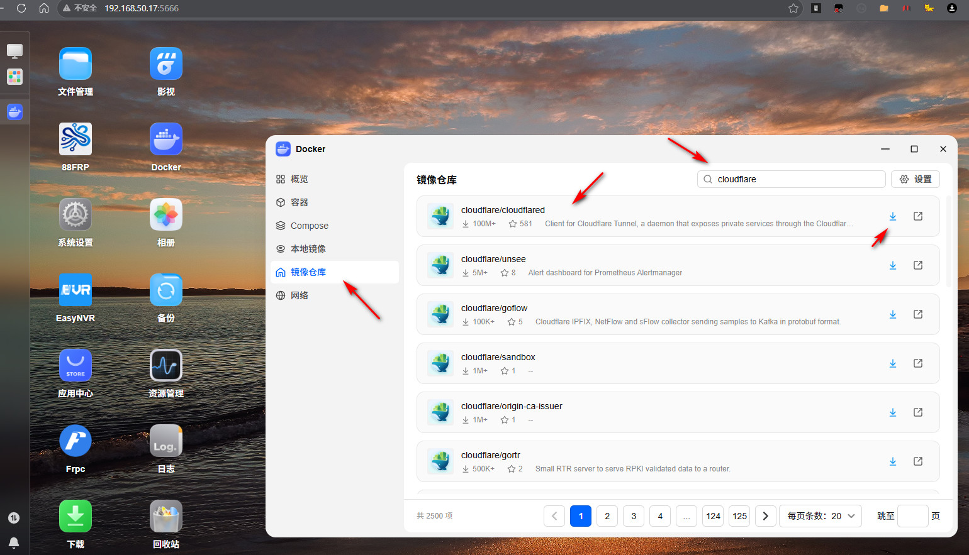Open the 应用中心 app store
Viewport: 969px width, 555px height.
click(x=76, y=366)
